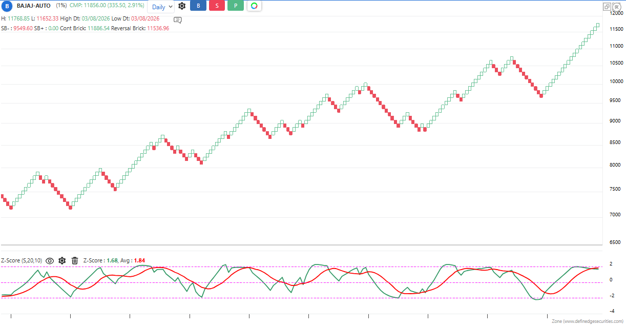Click the 11500 price axis label
Image resolution: width=626 pixels, height=327 pixels.
pyautogui.click(x=616, y=29)
